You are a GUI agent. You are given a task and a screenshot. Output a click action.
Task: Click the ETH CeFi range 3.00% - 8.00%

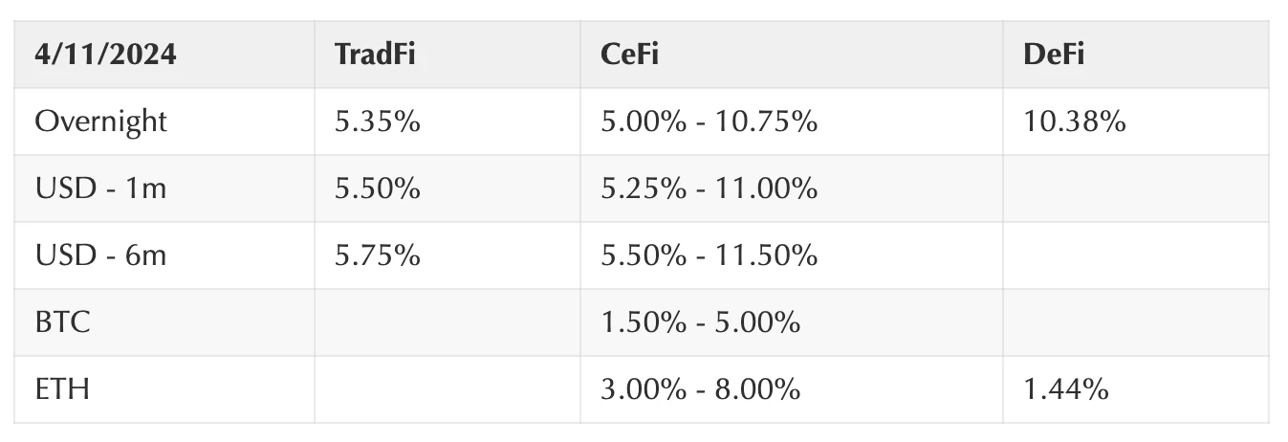[x=700, y=389]
